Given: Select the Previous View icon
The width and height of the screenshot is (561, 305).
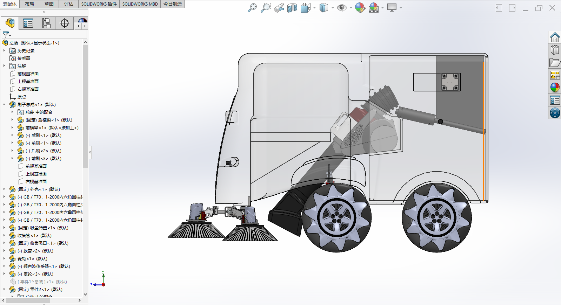Looking at the screenshot, I should (279, 8).
